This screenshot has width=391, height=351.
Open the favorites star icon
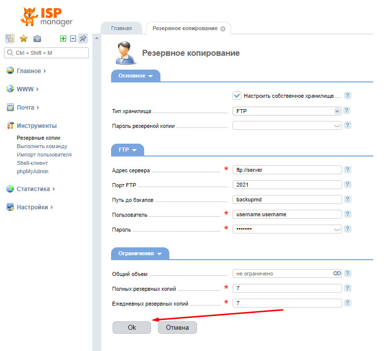[23, 39]
